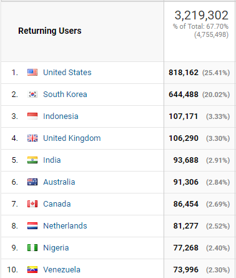Click the Venezuela flag icon
The height and width of the screenshot is (278, 236).
click(x=32, y=270)
